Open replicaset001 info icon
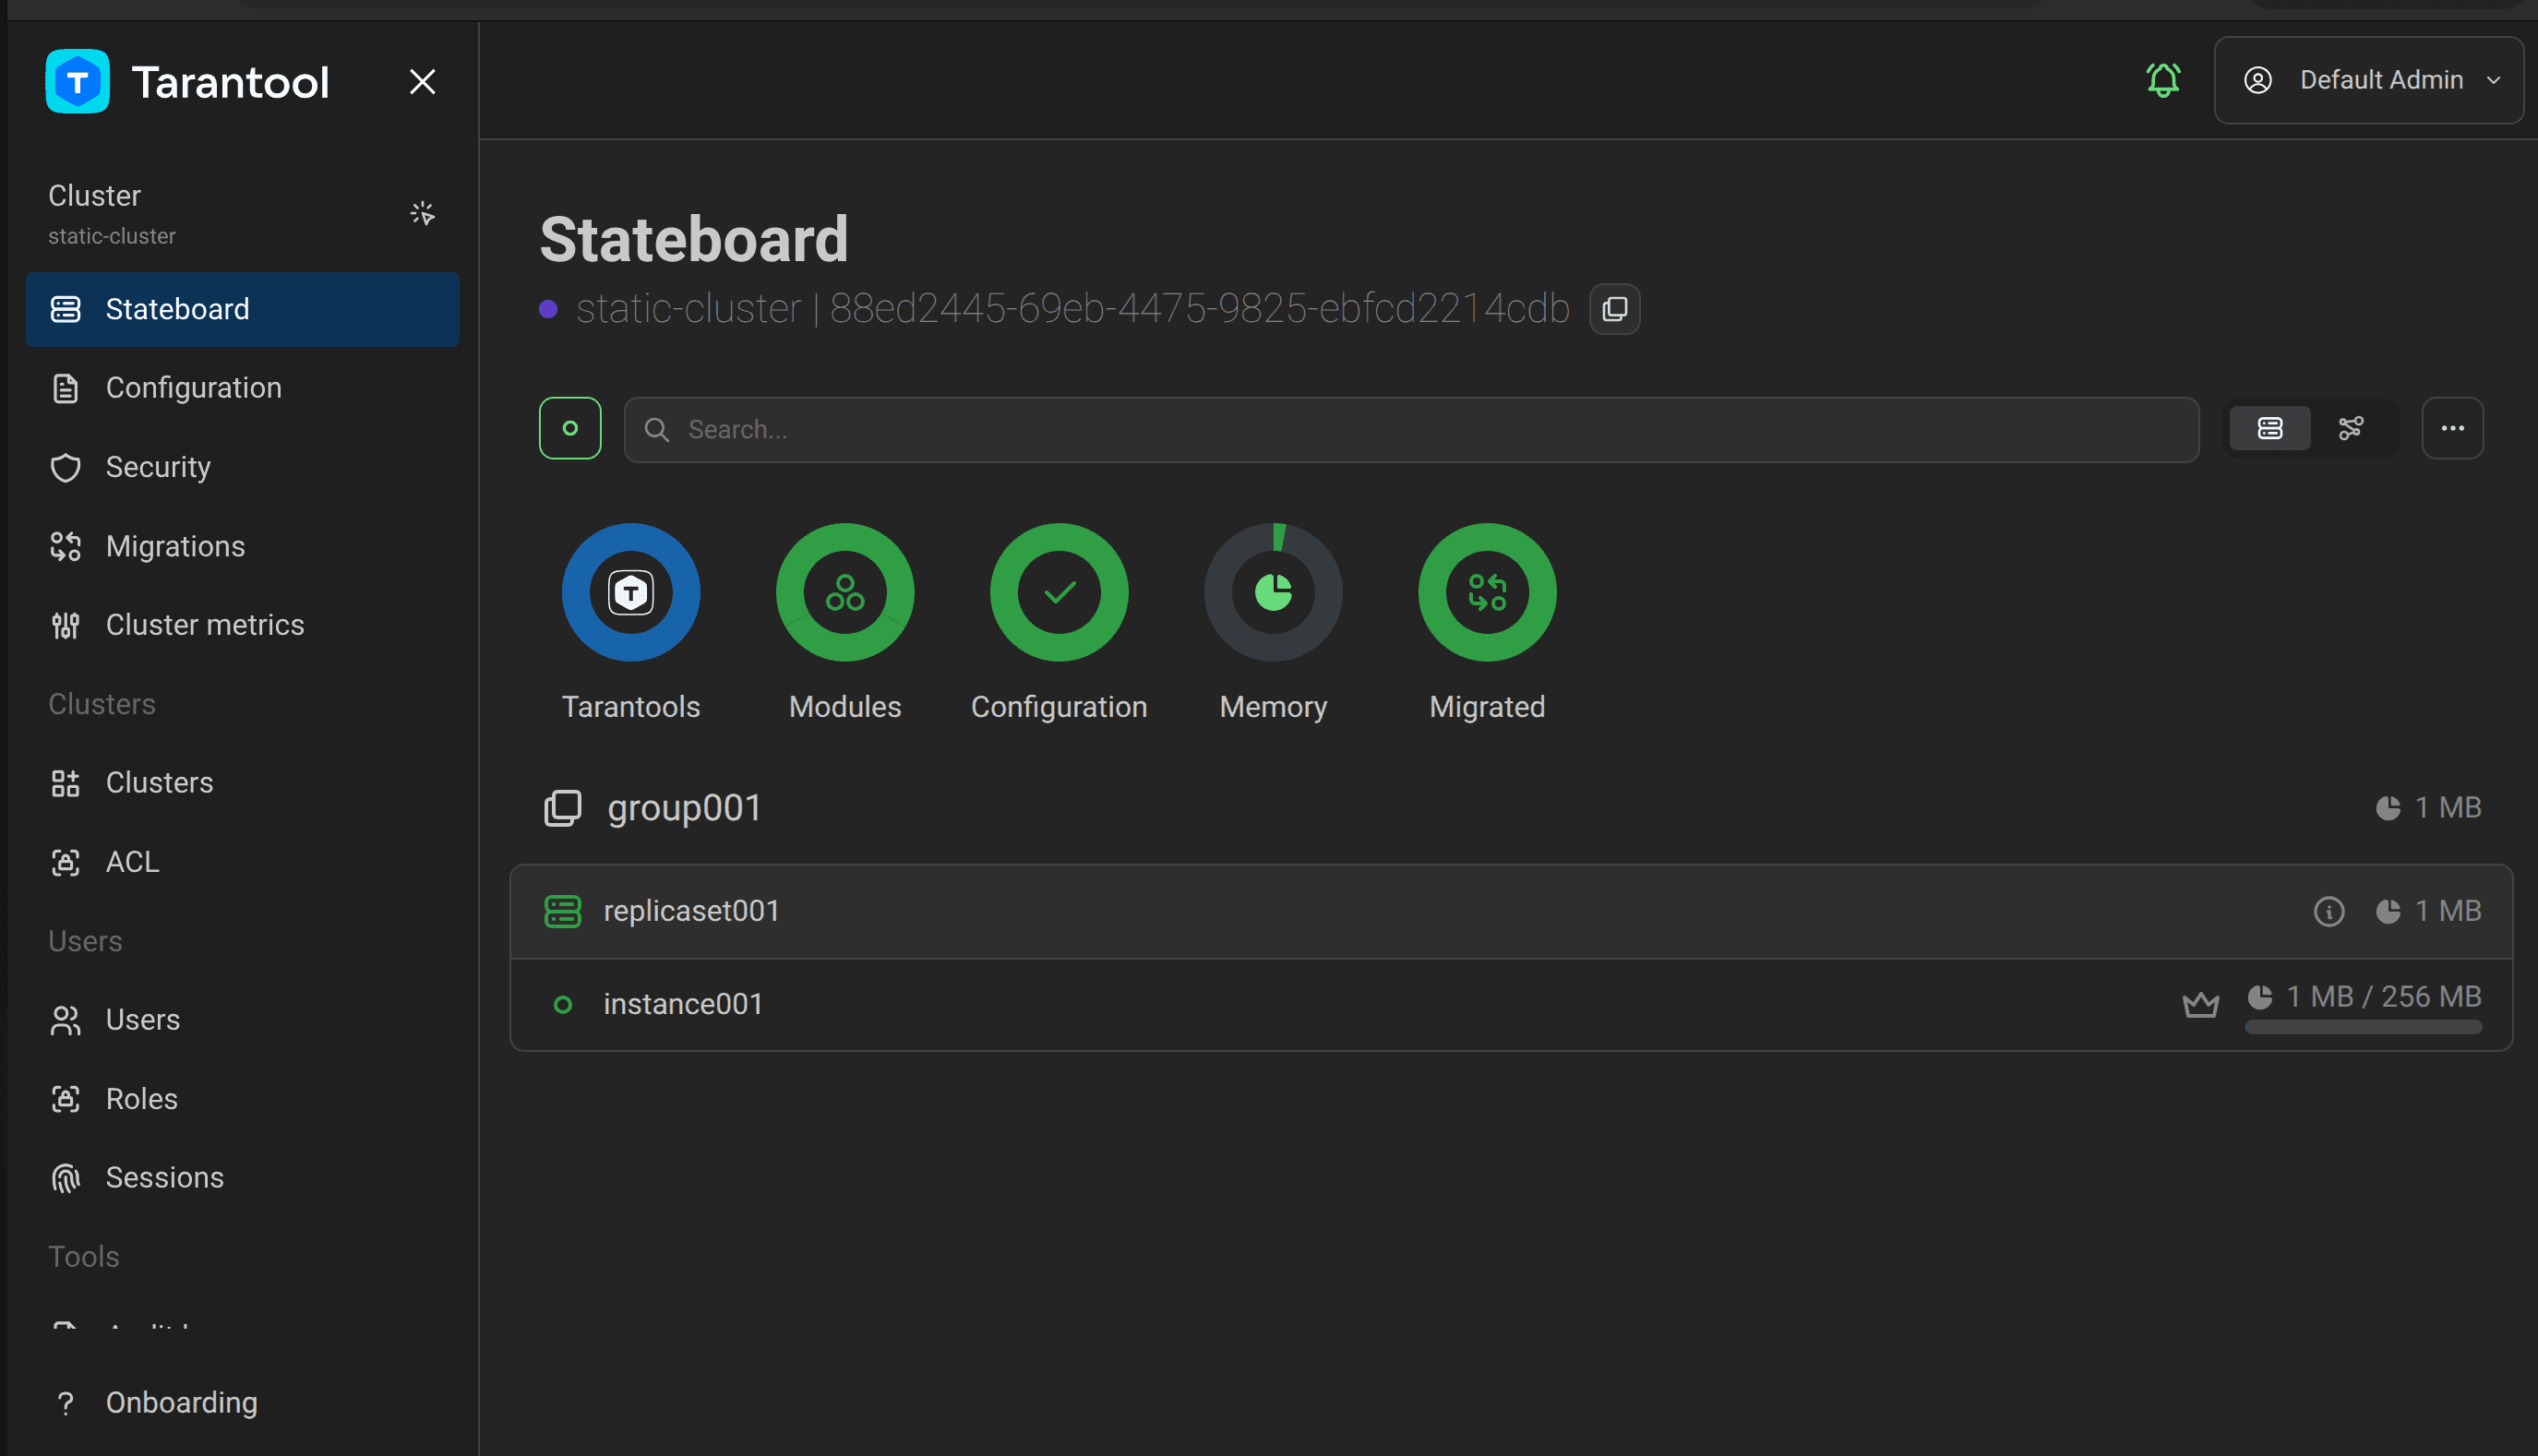The height and width of the screenshot is (1456, 2538). point(2329,912)
